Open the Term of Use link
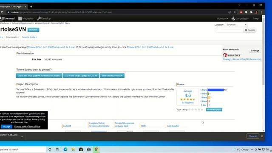Screen dimensions: 272x153 click(x=34, y=127)
